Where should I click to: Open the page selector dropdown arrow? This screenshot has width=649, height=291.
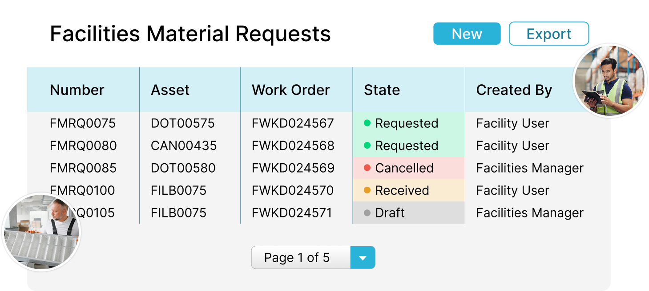tap(363, 258)
